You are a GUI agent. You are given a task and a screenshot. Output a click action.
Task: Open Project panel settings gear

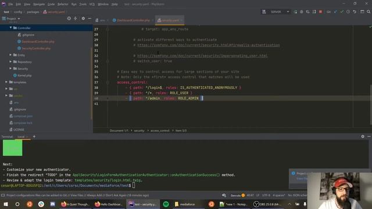tap(83, 18)
